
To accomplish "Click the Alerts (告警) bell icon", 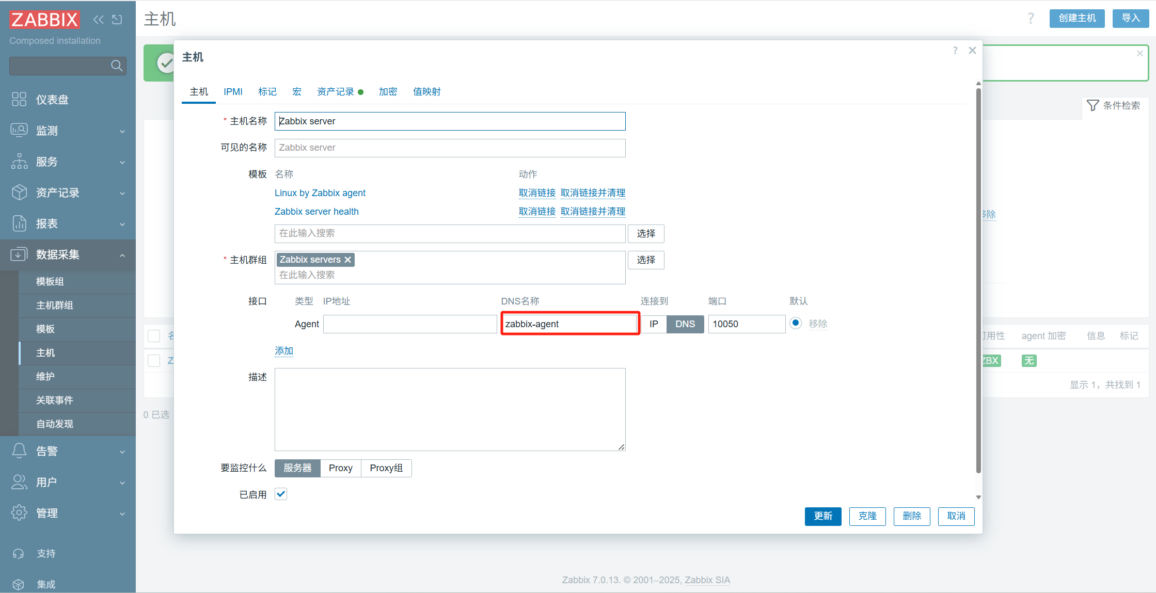I will pyautogui.click(x=19, y=451).
